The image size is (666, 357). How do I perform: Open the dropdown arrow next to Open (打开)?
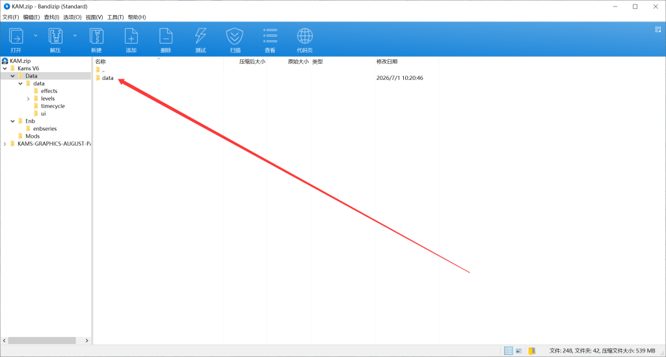36,36
